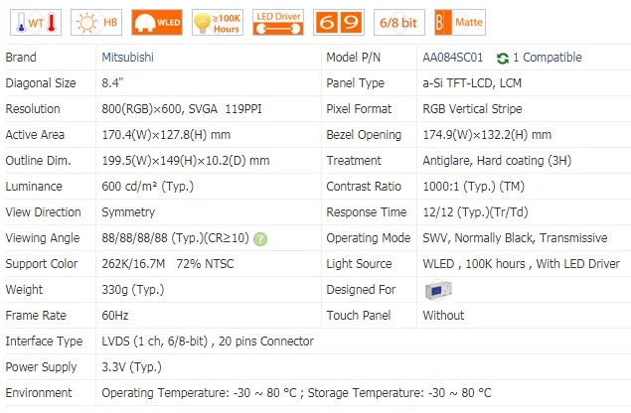Click the 12/12 (Typ.)(Tr/Td) response time value
Viewport: 631px width, 413px height.
point(475,211)
